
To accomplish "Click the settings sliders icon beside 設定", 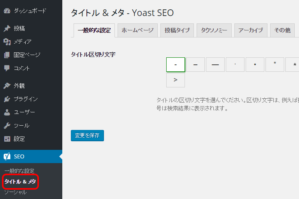I will click(7, 139).
